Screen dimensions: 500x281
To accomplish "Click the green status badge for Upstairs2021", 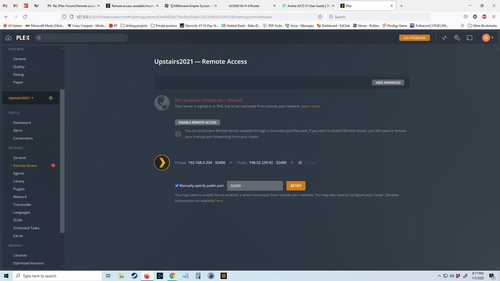I will tap(51, 98).
